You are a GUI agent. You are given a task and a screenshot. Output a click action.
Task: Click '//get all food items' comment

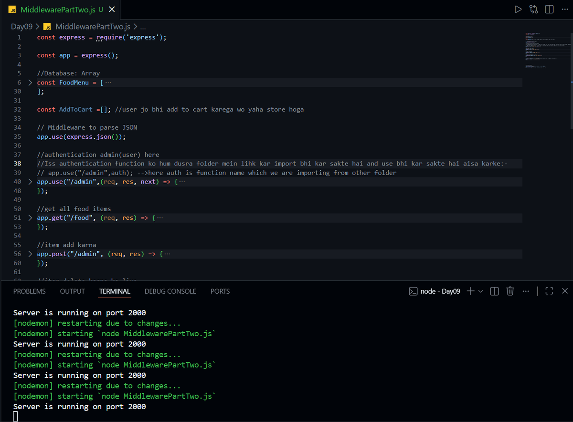(74, 209)
